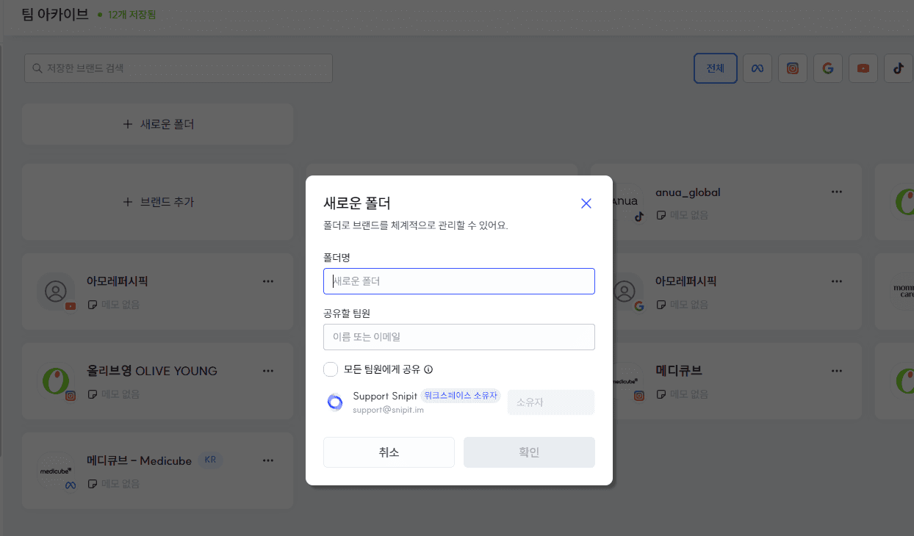Click 아모레퍼시픽 profile avatar with Google badge

[x=626, y=291]
